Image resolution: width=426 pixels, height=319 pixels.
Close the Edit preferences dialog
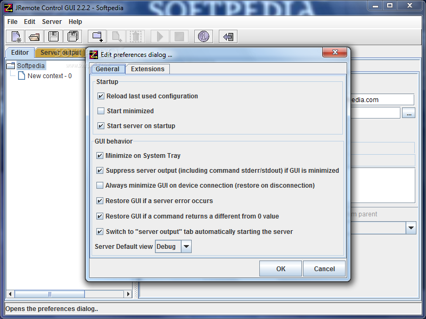[335, 52]
